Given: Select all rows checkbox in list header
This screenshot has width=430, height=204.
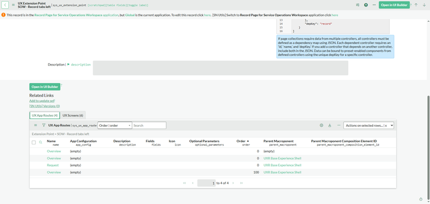Looking at the screenshot, I should 34,142.
